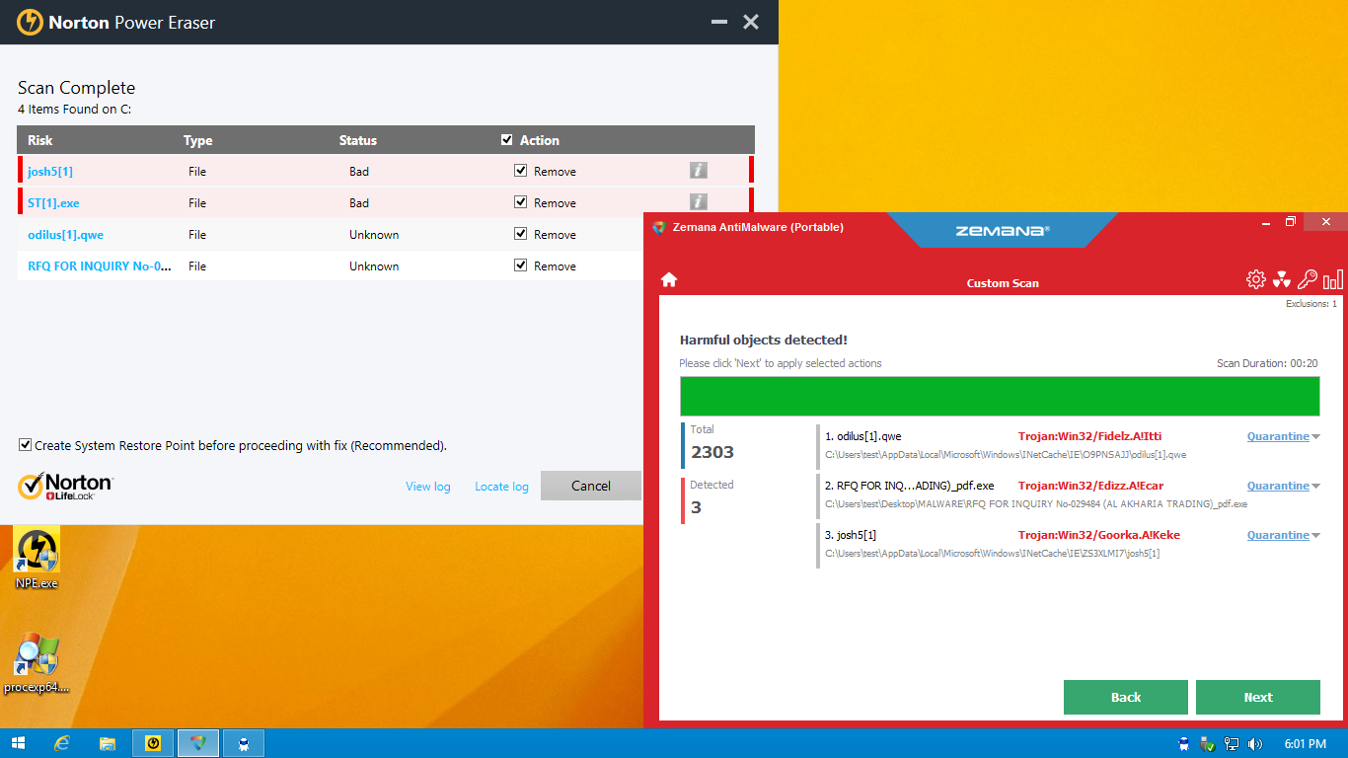
Task: Sort Norton results by Risk column
Action: pos(40,140)
